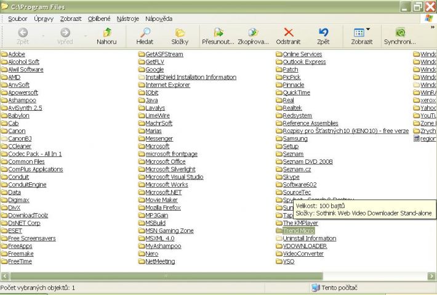Select the Nero folder icon
Image resolution: width=437 pixels, height=295 pixels.
click(142, 254)
